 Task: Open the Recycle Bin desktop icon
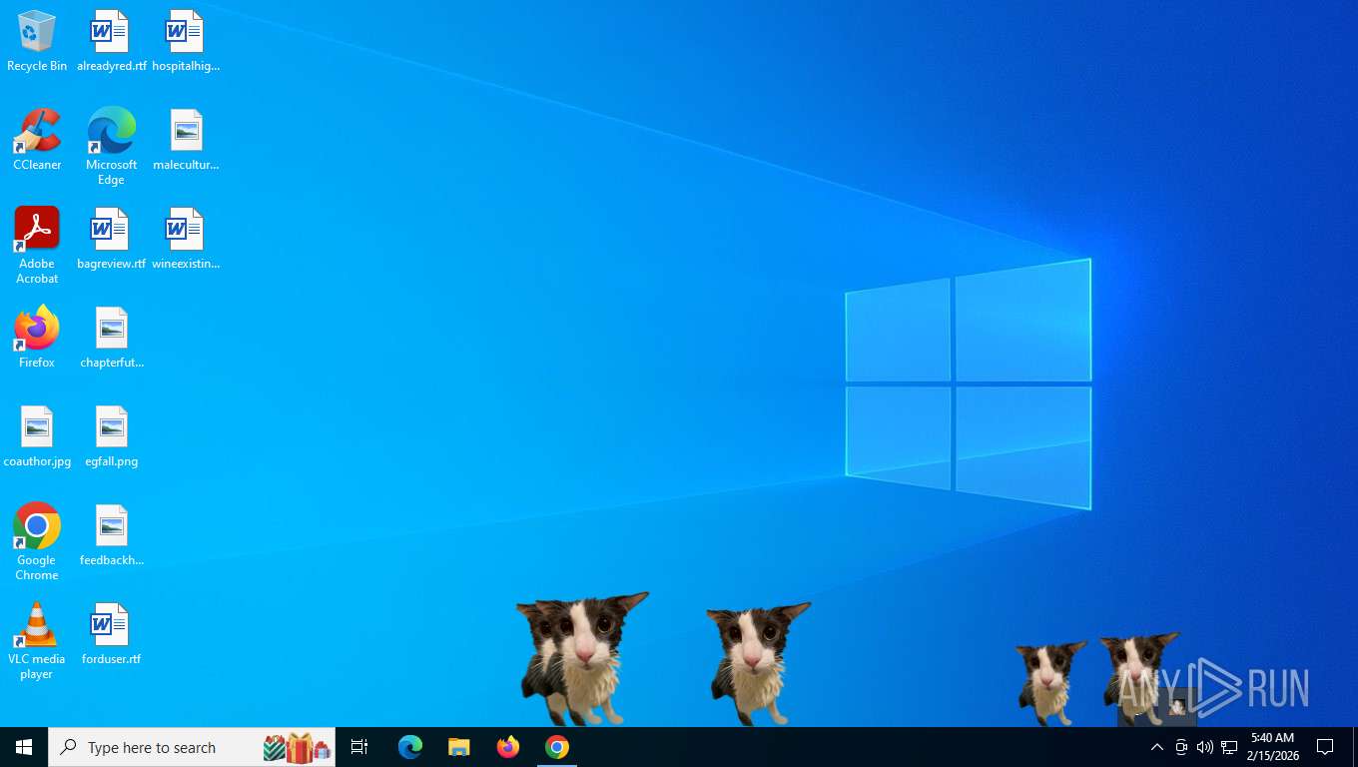tap(37, 42)
